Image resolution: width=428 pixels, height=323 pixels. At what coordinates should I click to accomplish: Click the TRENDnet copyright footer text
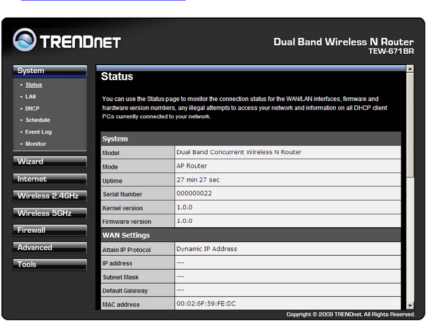351,314
